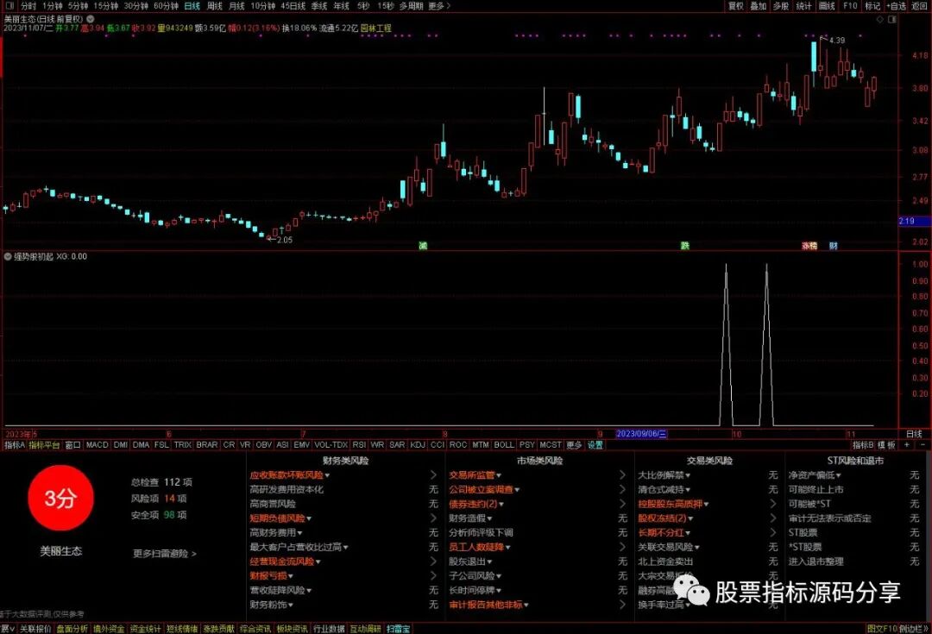Click the 标记 mark button
Screen dimensions: 932x634
tap(872, 6)
